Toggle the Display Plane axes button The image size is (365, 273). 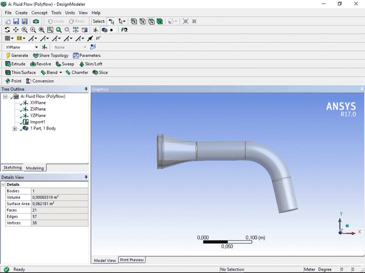point(96,30)
